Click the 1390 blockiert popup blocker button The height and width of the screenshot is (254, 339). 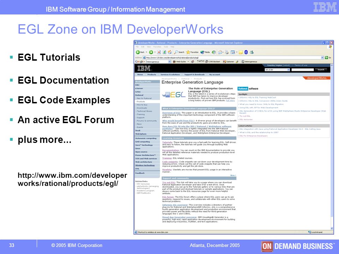213,61
